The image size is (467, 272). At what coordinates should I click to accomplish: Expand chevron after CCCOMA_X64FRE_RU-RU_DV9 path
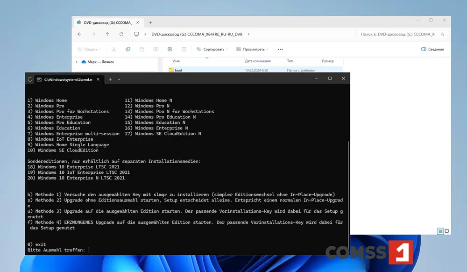tap(248, 34)
